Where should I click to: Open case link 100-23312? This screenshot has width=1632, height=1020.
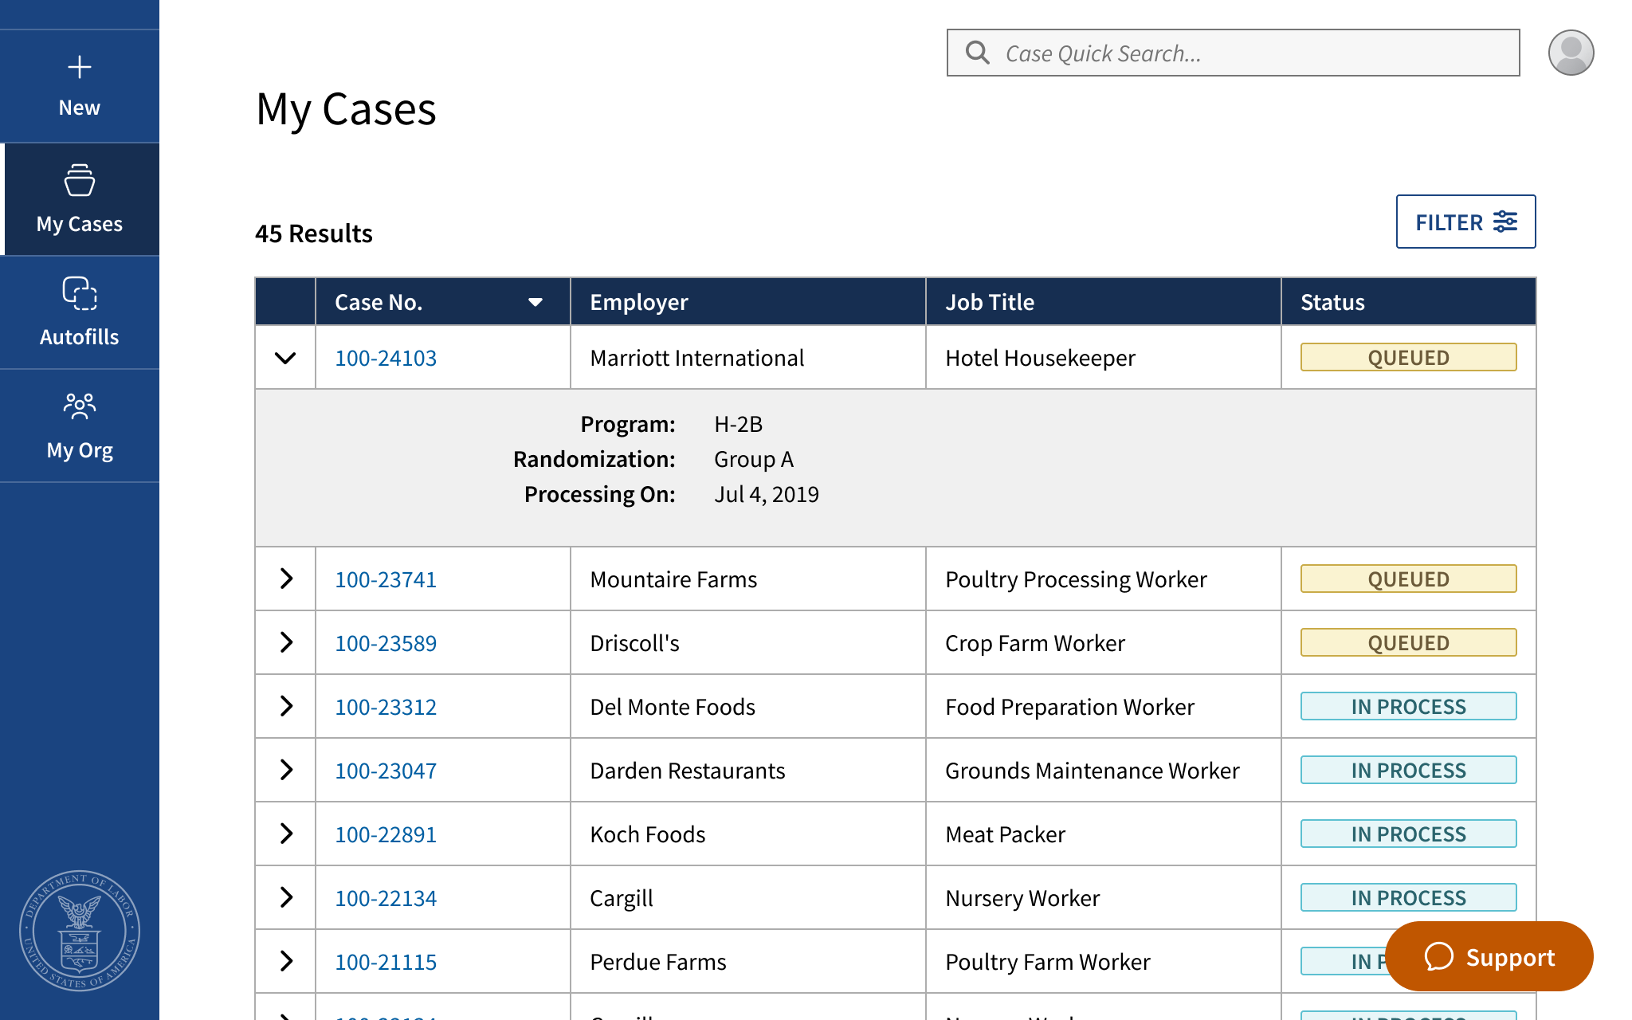click(x=386, y=707)
